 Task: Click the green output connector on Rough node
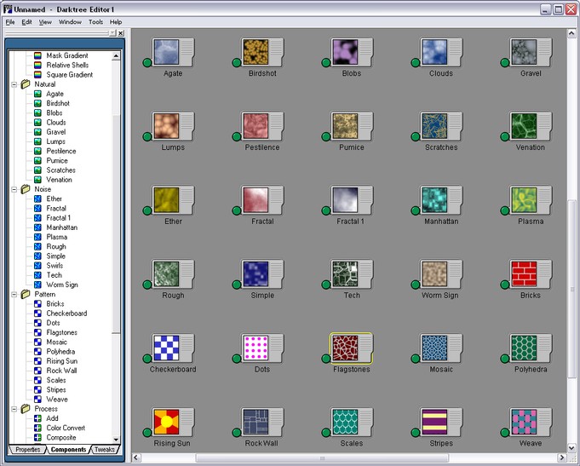tap(147, 285)
